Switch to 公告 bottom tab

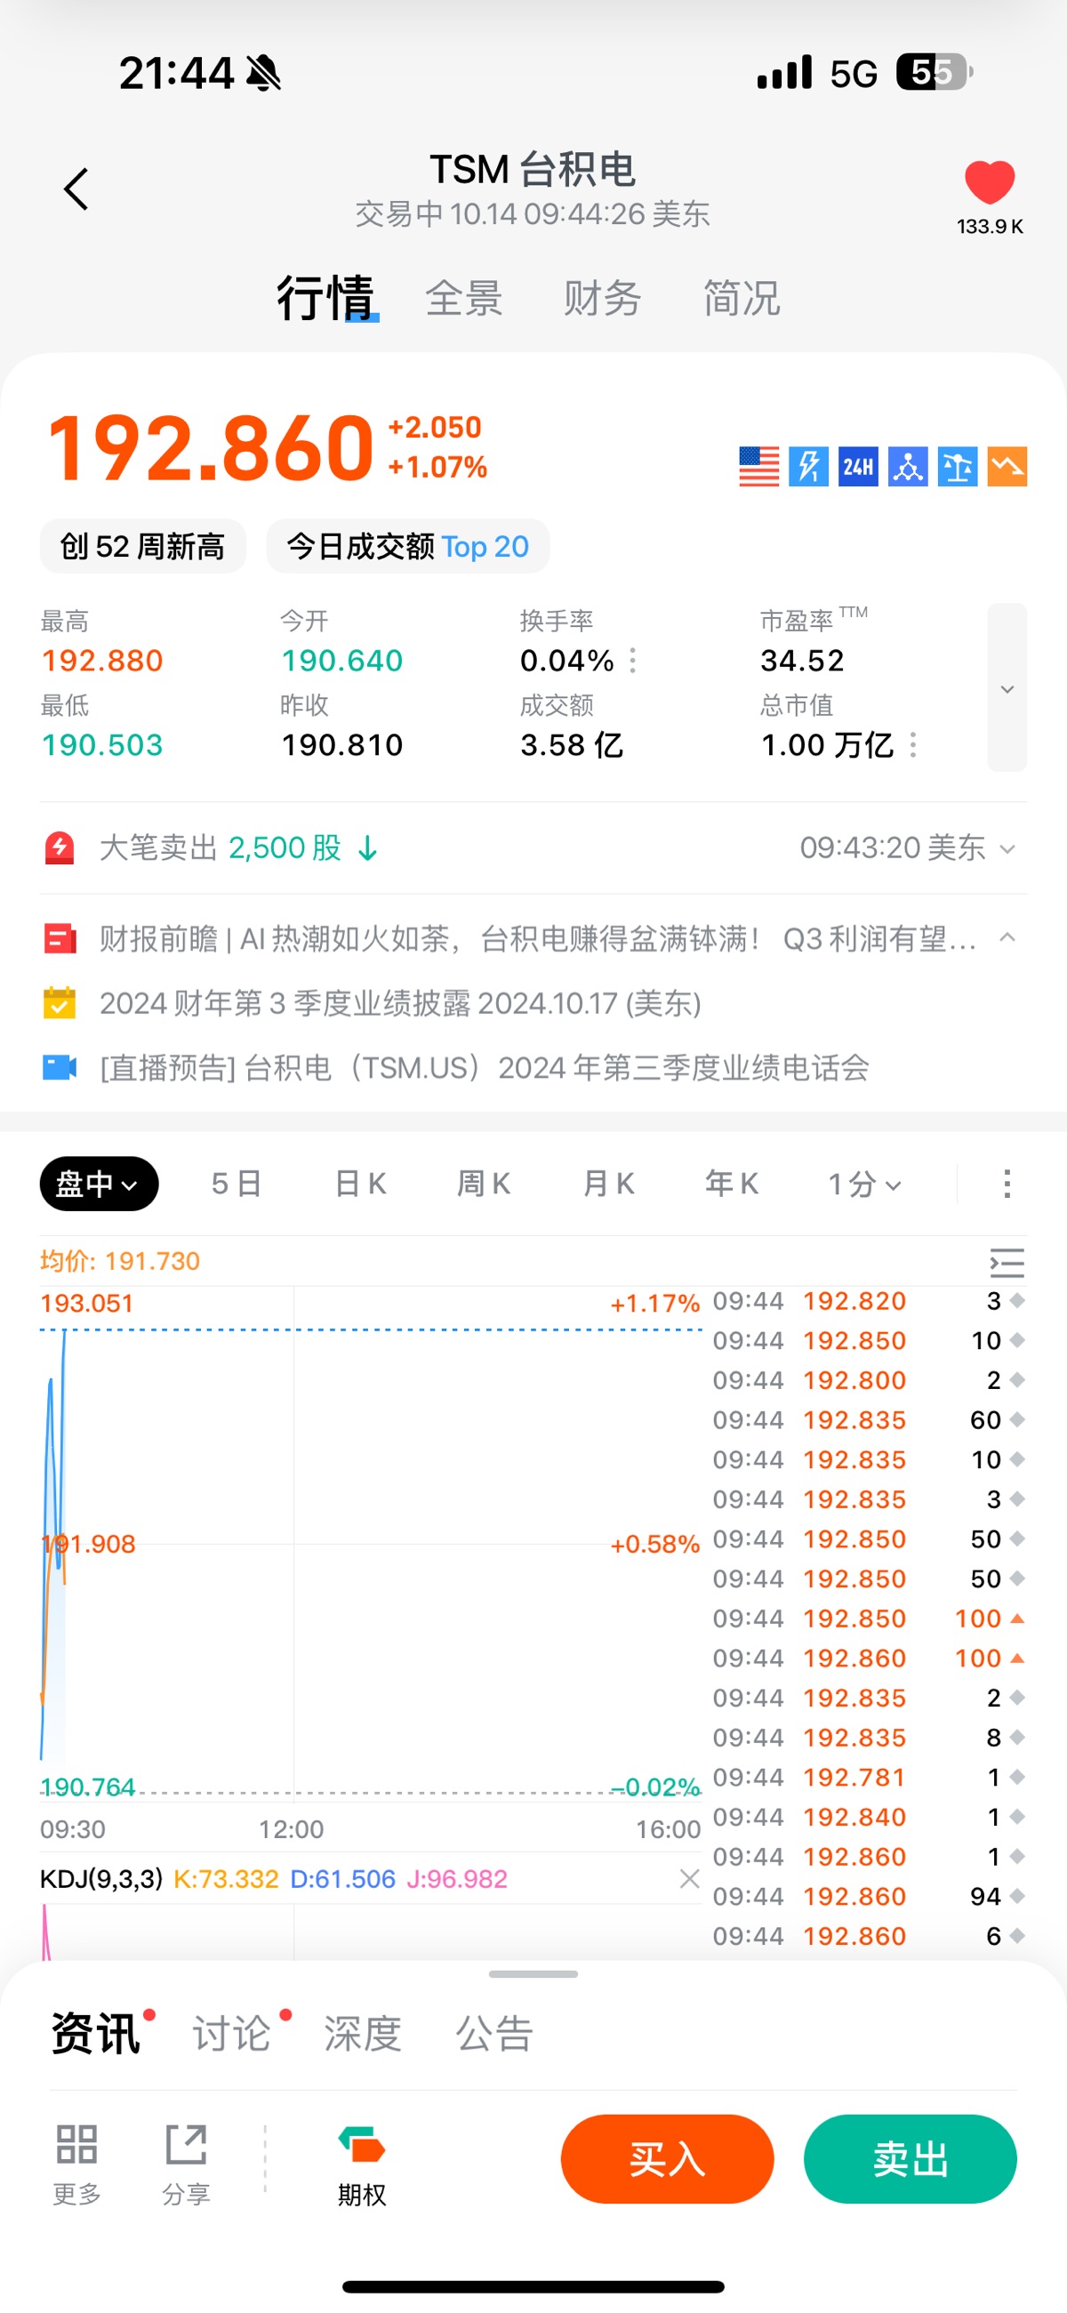coord(495,2034)
